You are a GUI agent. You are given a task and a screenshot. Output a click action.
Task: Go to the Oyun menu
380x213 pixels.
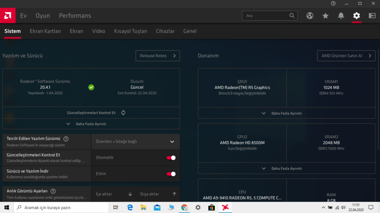pyautogui.click(x=43, y=16)
